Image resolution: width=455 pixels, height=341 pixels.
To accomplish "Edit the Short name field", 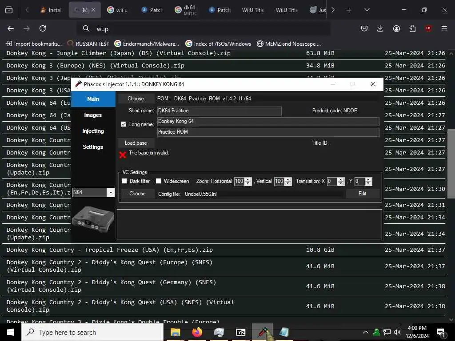I will 220,111.
